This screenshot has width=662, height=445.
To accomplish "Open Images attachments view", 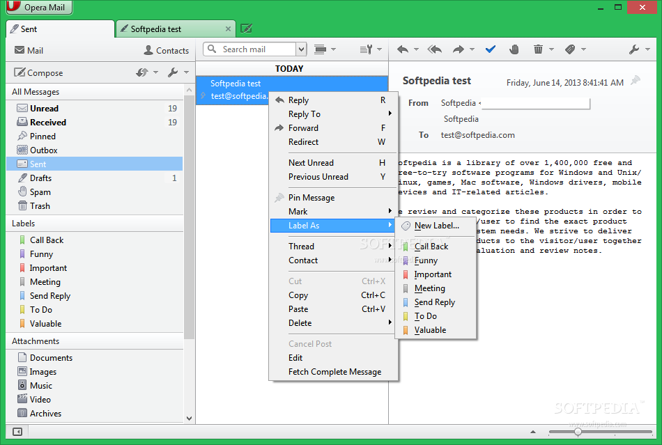I will pyautogui.click(x=95, y=372).
